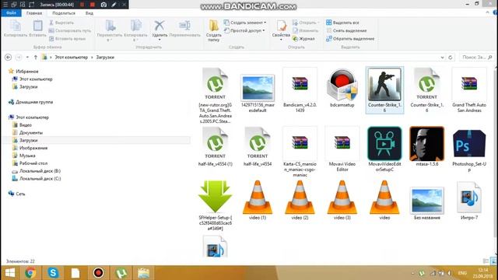The height and width of the screenshot is (280, 498).
Task: Switch to the Вид ribbon tab
Action: (89, 13)
